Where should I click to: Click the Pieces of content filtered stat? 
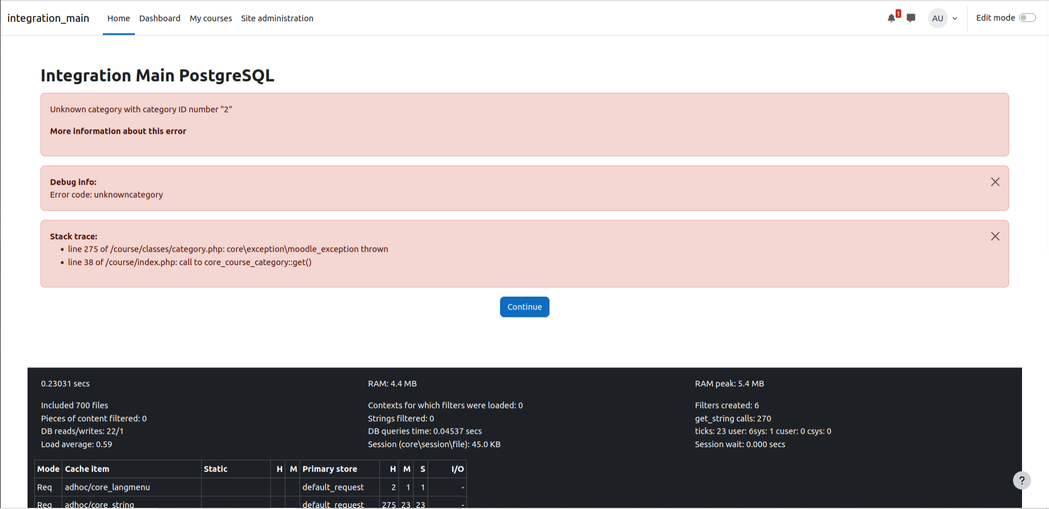point(94,419)
